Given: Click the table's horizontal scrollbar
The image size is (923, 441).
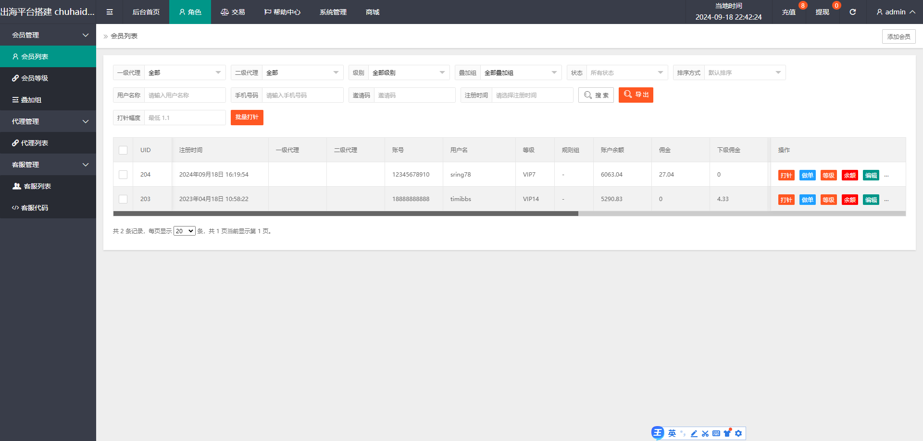Looking at the screenshot, I should tap(346, 214).
